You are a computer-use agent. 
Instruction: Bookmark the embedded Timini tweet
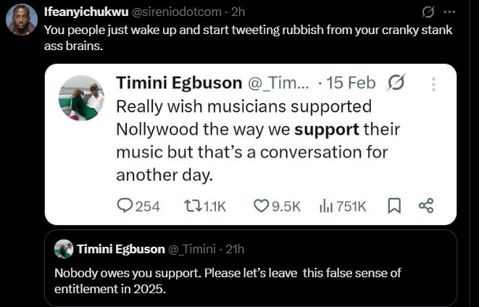[x=394, y=206]
